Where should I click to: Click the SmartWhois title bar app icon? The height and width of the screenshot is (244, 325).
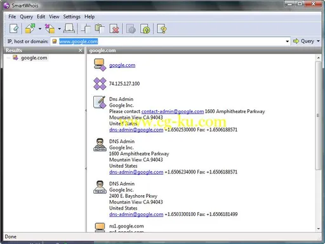point(6,6)
